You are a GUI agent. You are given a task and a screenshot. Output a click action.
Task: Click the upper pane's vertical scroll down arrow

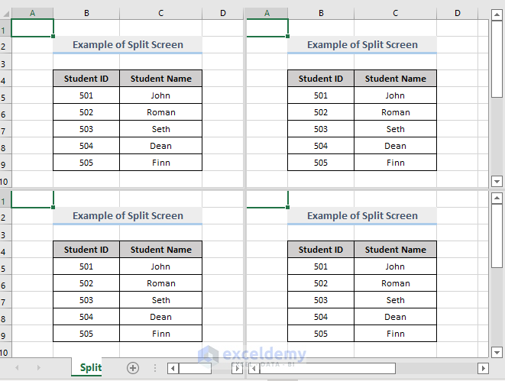coord(497,181)
